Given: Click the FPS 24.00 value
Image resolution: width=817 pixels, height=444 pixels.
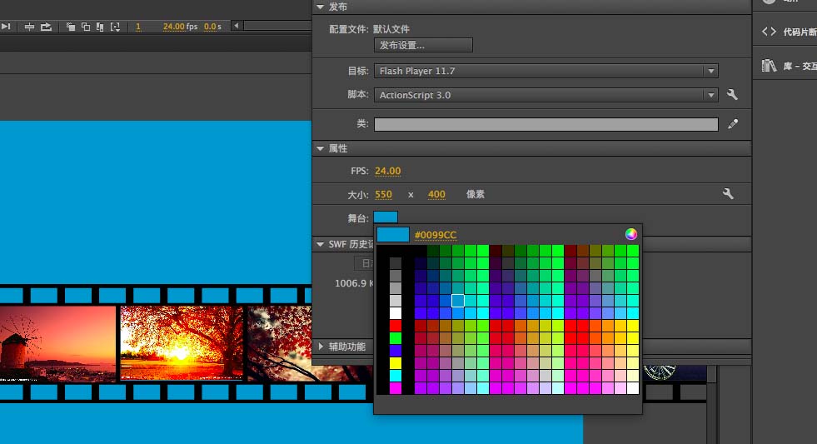Looking at the screenshot, I should (x=387, y=171).
